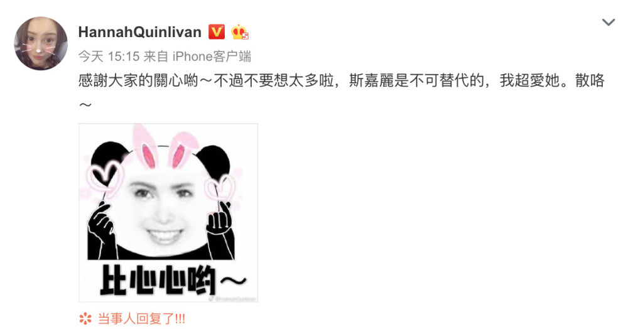628x329 pixels.
Task: Click the 来自 label before the source
Action: coord(156,57)
